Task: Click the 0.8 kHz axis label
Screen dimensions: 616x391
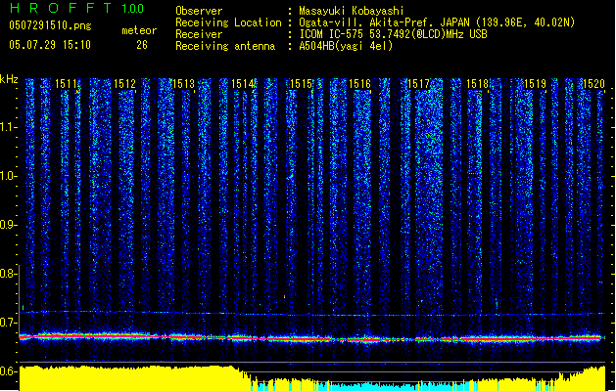Action: tap(8, 274)
